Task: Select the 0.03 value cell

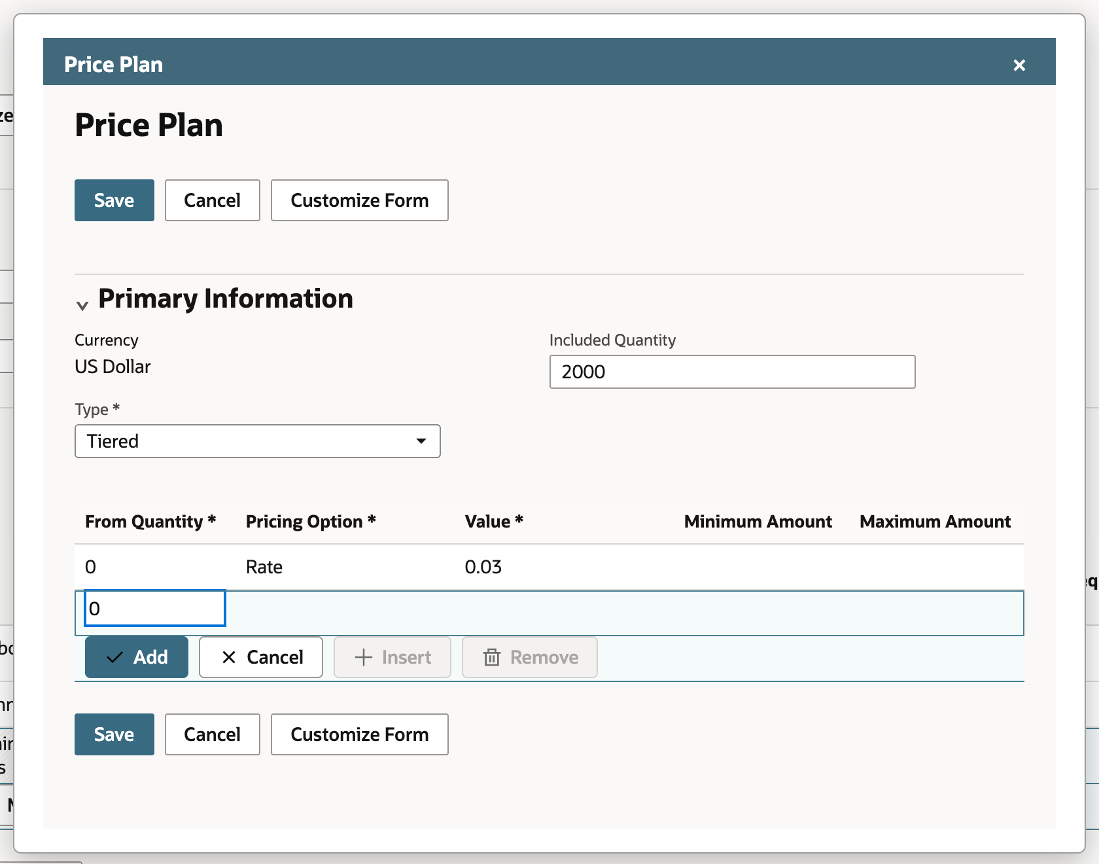Action: pos(483,567)
